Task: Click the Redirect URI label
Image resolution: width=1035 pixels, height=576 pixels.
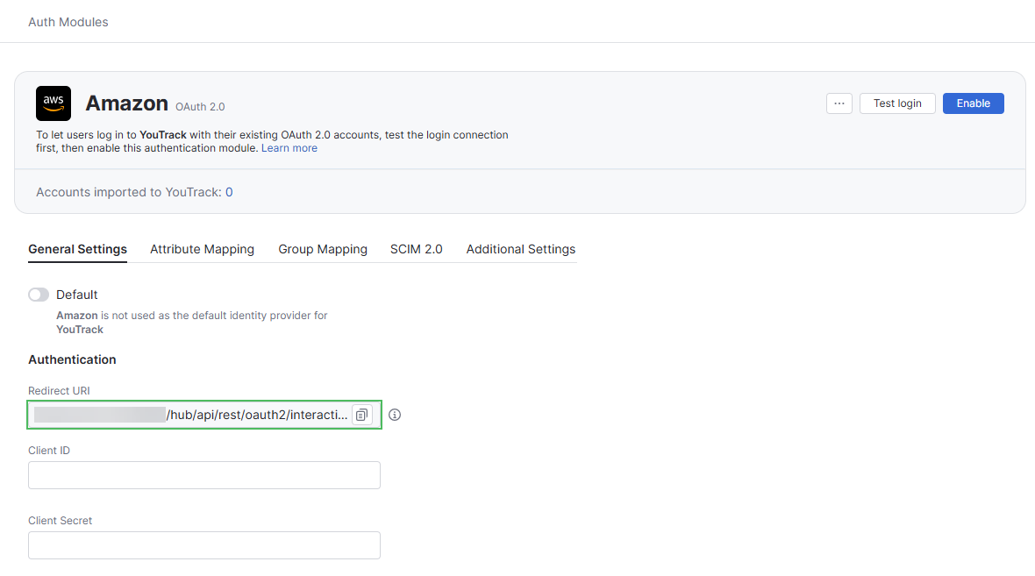Action: (x=59, y=391)
